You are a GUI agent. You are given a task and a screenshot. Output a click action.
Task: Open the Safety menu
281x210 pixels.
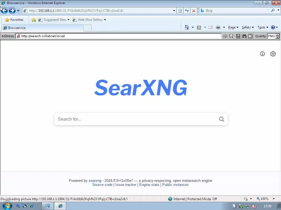tap(248, 27)
